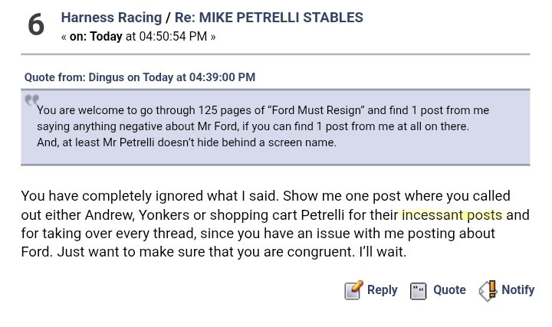Click the quotation mark icon in quote block
Image resolution: width=552 pixels, height=327 pixels.
coord(31,100)
